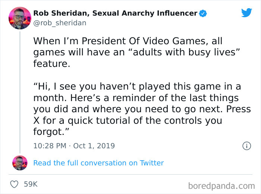Click the word "Twitter" in the conversation link

tap(152, 163)
